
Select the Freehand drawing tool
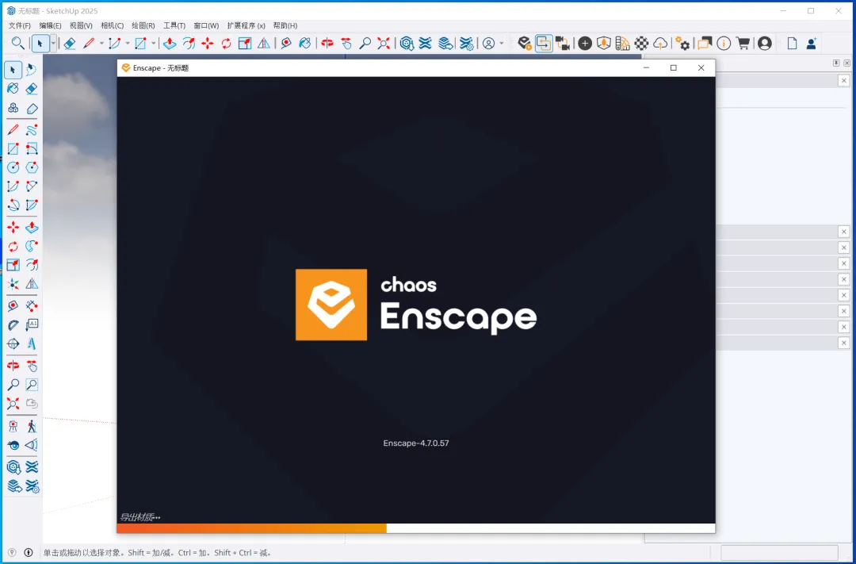click(x=32, y=130)
